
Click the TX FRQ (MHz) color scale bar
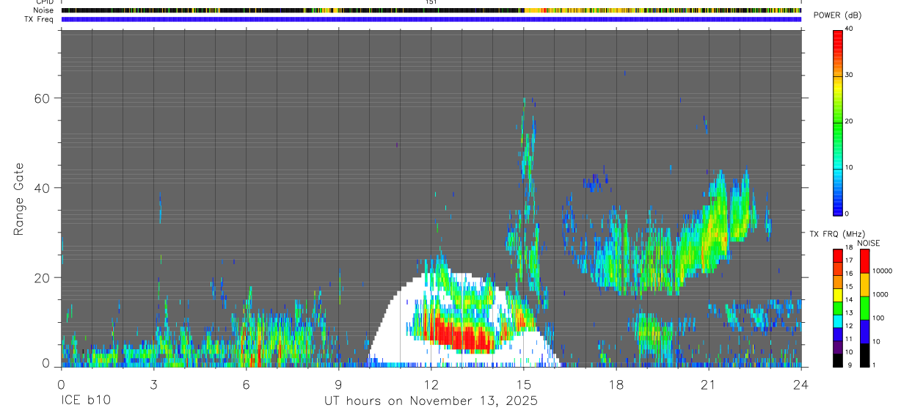[x=838, y=308]
